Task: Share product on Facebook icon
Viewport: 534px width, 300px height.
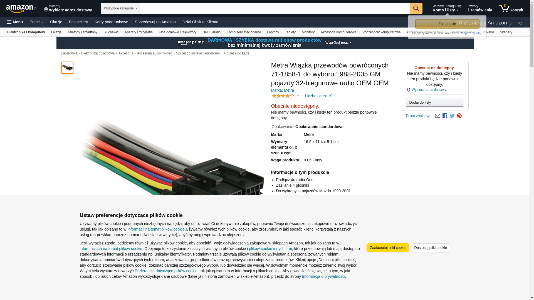Action: (445, 116)
